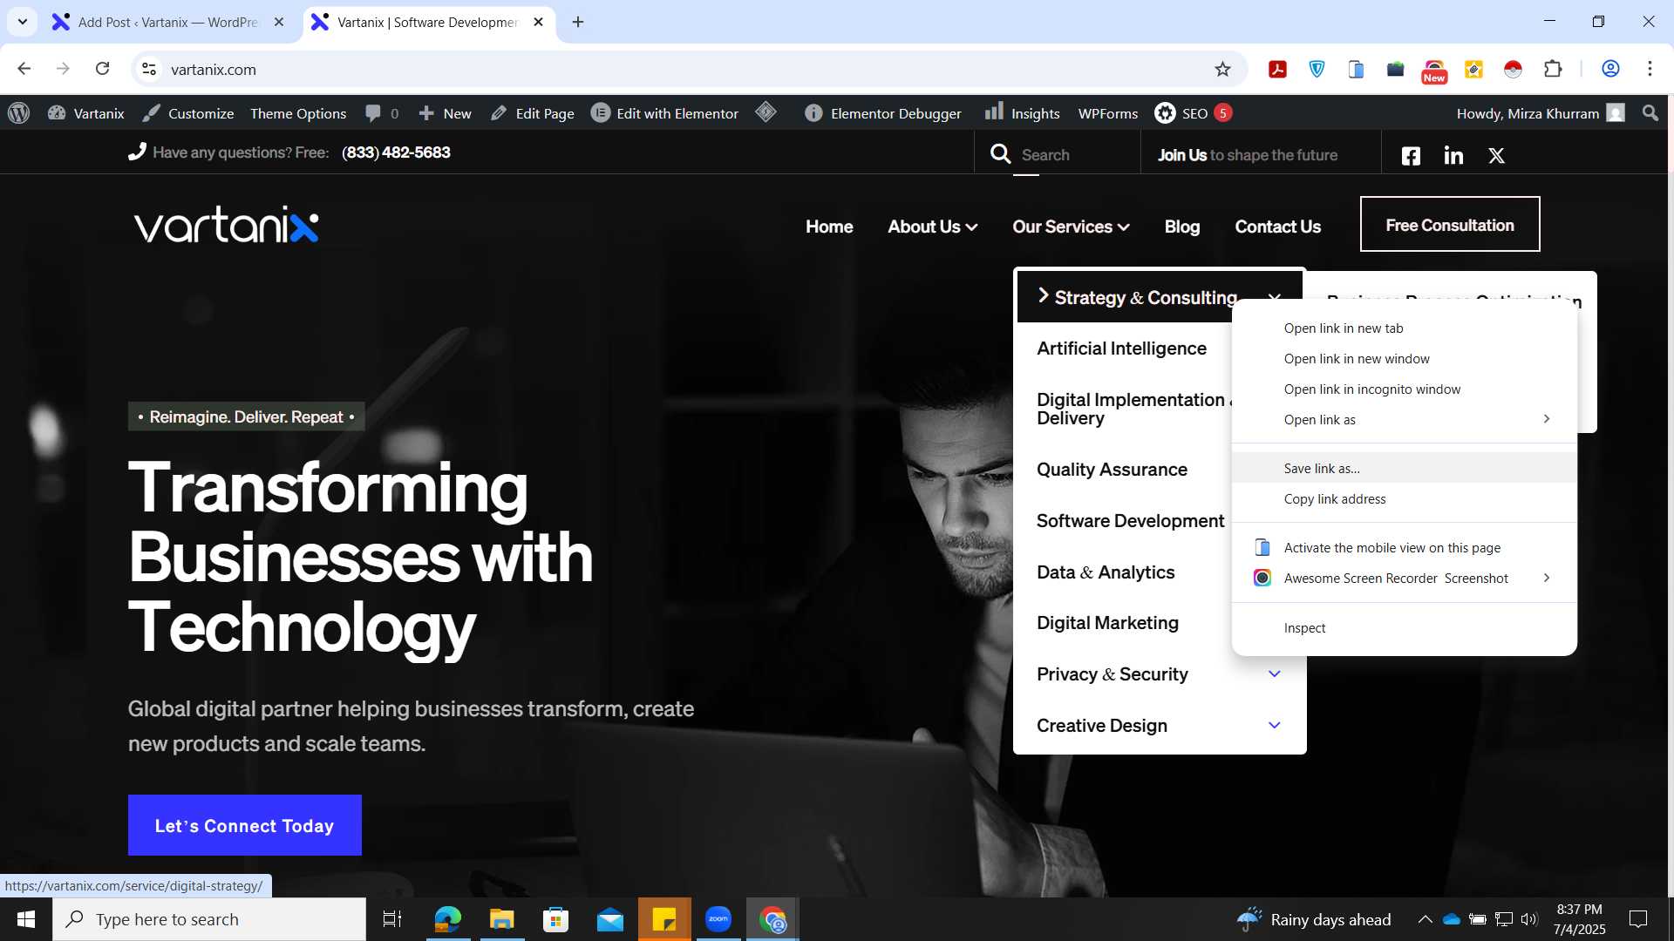Open the Extensions puzzle-piece menu
Screen dimensions: 1674x941
point(1553,69)
